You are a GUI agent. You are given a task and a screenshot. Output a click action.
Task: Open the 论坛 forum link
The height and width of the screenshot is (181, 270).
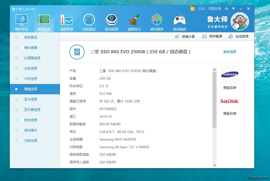(201, 9)
